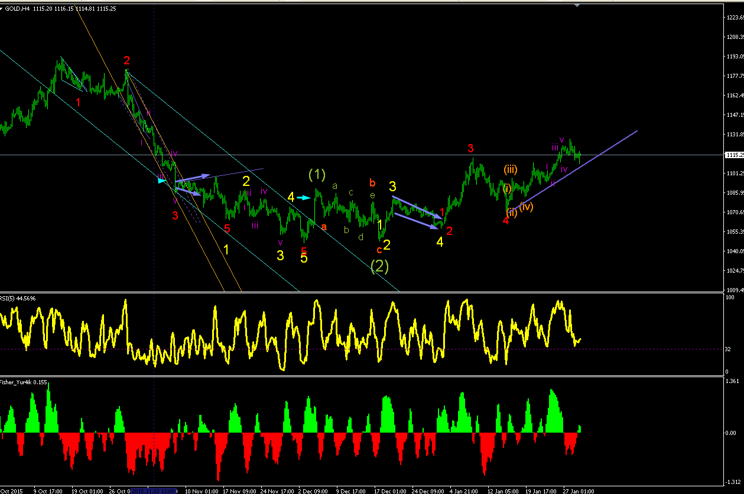Click the orange b wave label
This screenshot has width=744, height=494.
(372, 182)
